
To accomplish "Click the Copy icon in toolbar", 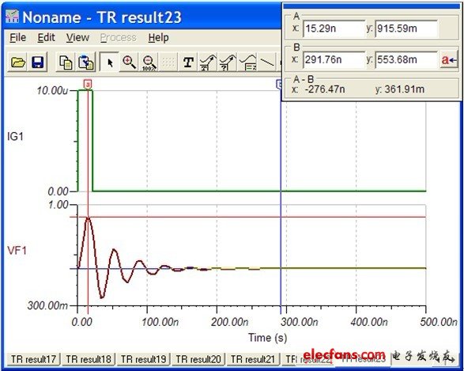I will 66,62.
